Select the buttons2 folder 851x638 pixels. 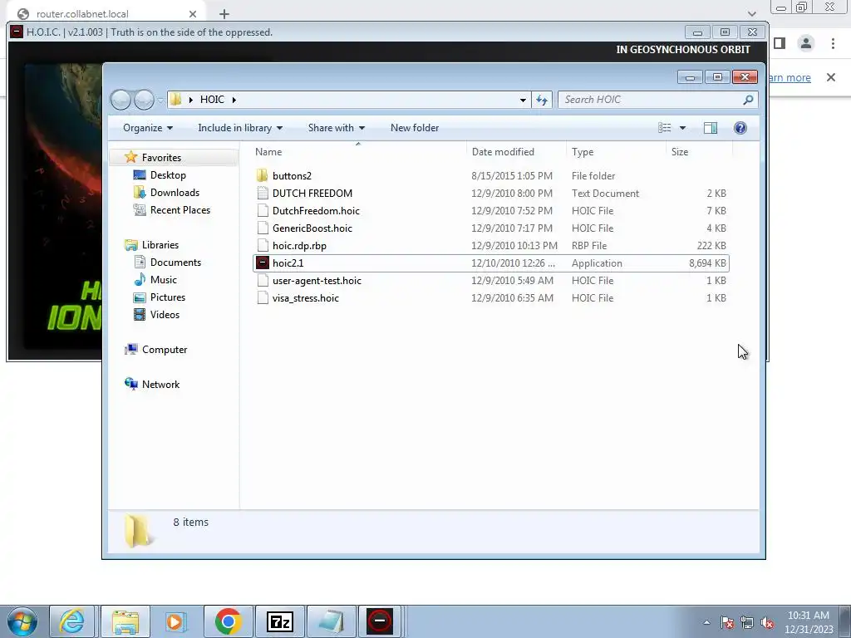pos(292,176)
